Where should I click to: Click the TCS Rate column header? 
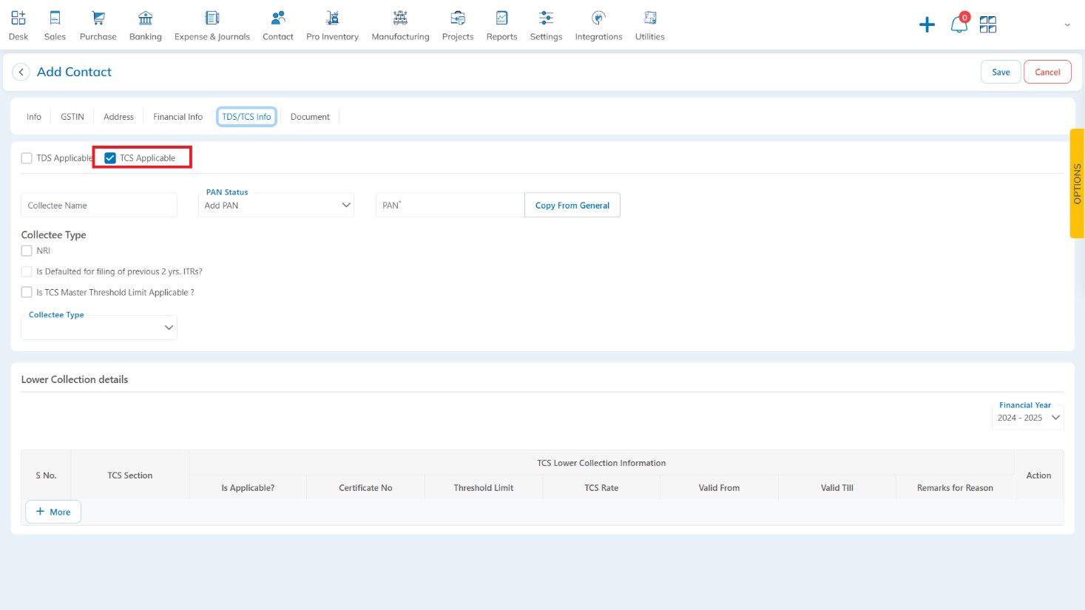(601, 488)
